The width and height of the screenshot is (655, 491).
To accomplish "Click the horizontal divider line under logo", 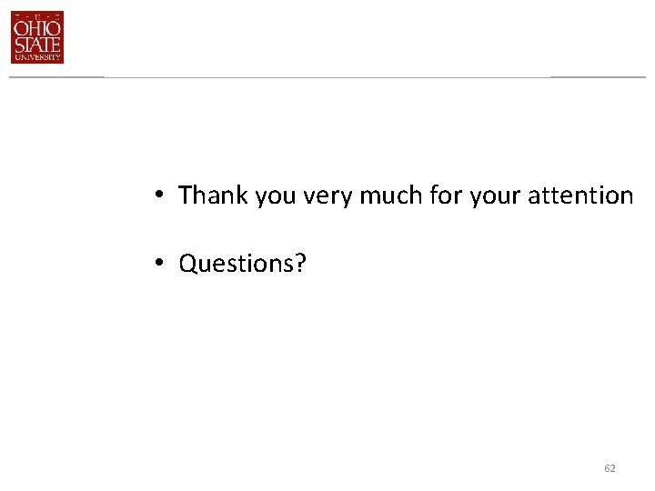I will pos(327,77).
